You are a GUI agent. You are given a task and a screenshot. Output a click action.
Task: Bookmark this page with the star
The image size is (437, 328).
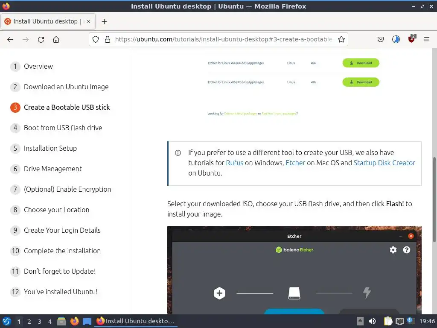[341, 39]
